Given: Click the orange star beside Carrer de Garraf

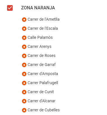Looking at the screenshot, I should [x=24, y=65].
